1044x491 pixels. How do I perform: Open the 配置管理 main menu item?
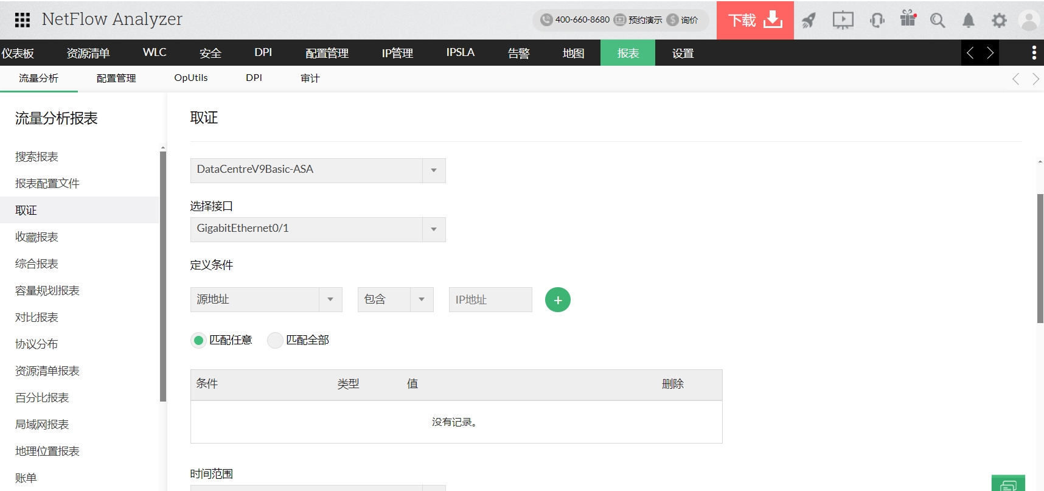(x=327, y=53)
